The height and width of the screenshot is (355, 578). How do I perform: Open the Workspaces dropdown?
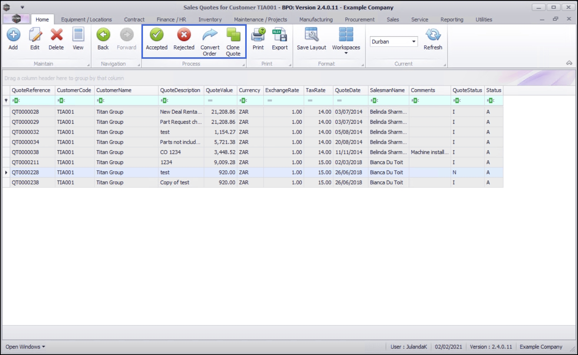point(346,41)
